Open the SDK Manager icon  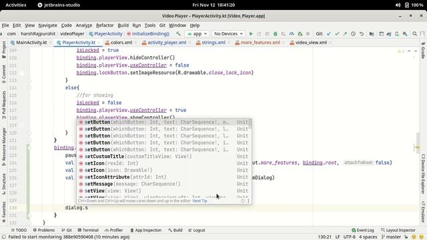(x=405, y=34)
